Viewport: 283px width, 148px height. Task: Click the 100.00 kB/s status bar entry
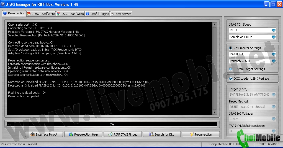(x=268, y=144)
